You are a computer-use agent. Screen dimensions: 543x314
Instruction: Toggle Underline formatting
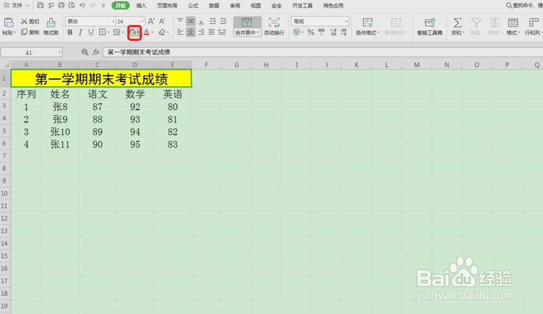[91, 32]
